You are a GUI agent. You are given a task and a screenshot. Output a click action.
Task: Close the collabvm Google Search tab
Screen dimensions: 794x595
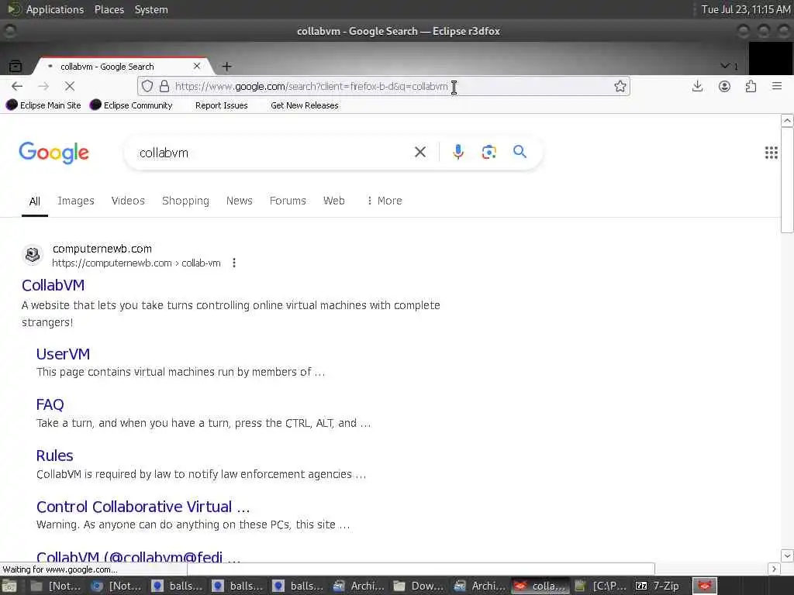[x=197, y=67]
